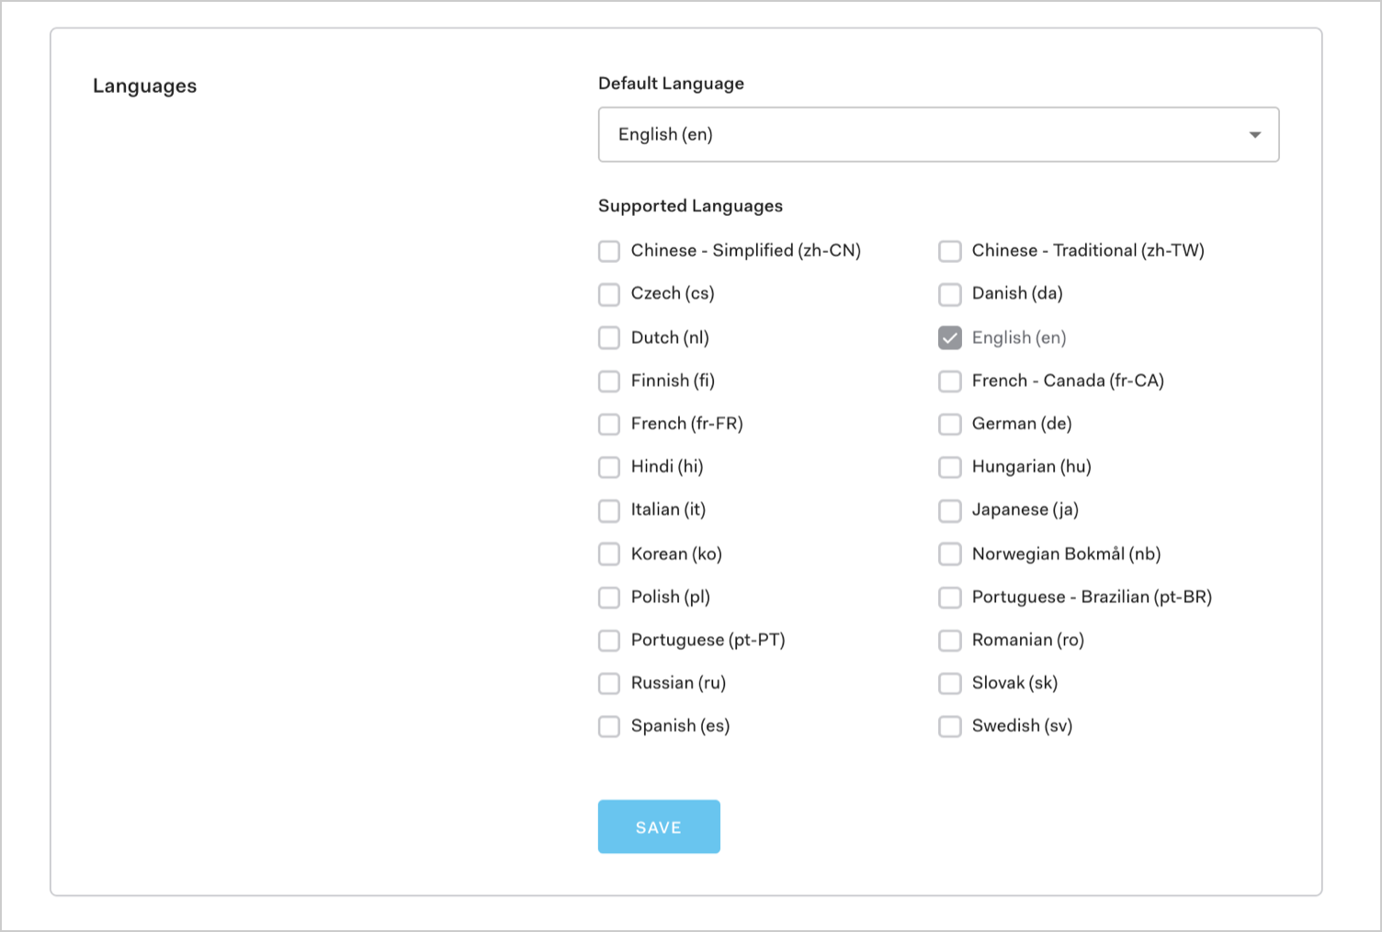Select the Danish (da) checkbox
Image resolution: width=1382 pixels, height=932 pixels.
[x=950, y=294]
